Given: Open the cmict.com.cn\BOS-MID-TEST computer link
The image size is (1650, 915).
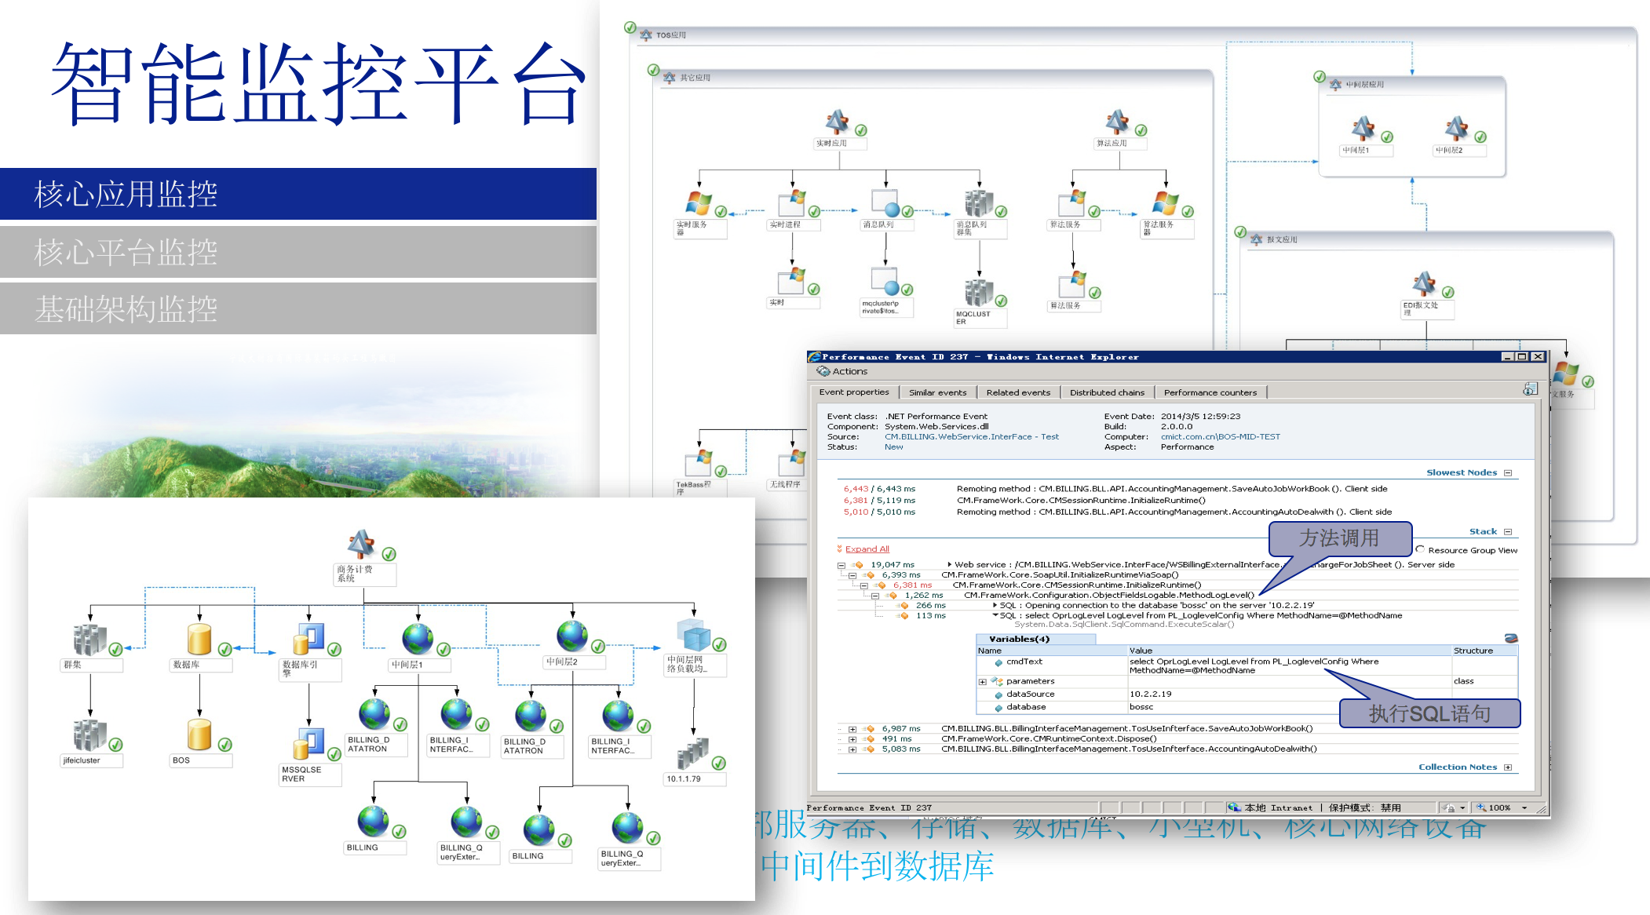Looking at the screenshot, I should (x=1220, y=437).
